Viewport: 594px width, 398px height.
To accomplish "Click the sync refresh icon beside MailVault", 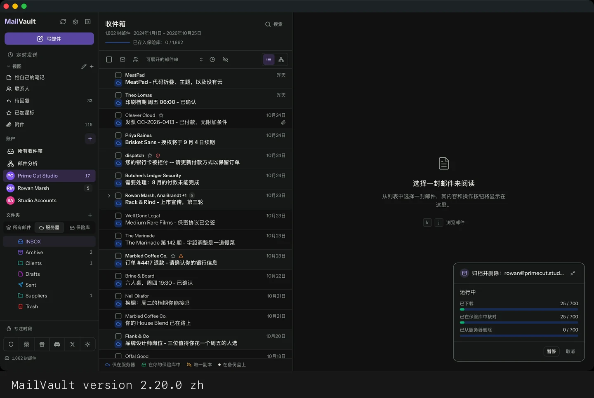I will click(63, 21).
